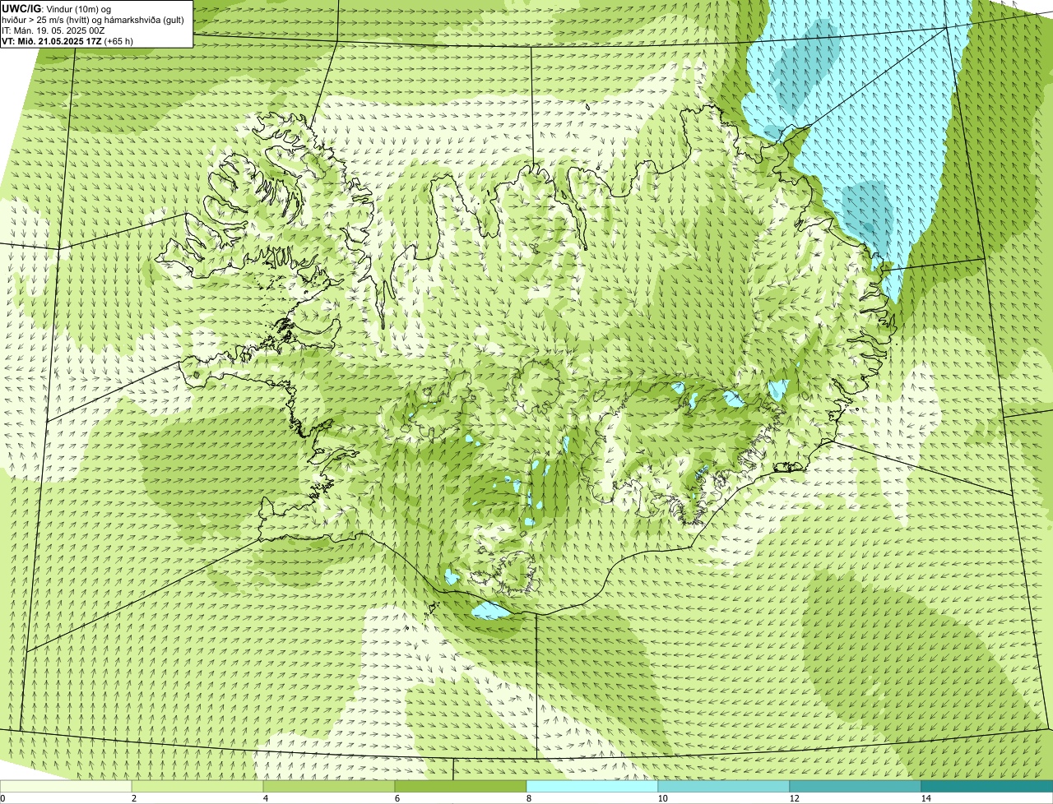Image resolution: width=1053 pixels, height=804 pixels.
Task: Click the 'hviður > 25 m/s (hvítt)' line
Action: point(94,20)
